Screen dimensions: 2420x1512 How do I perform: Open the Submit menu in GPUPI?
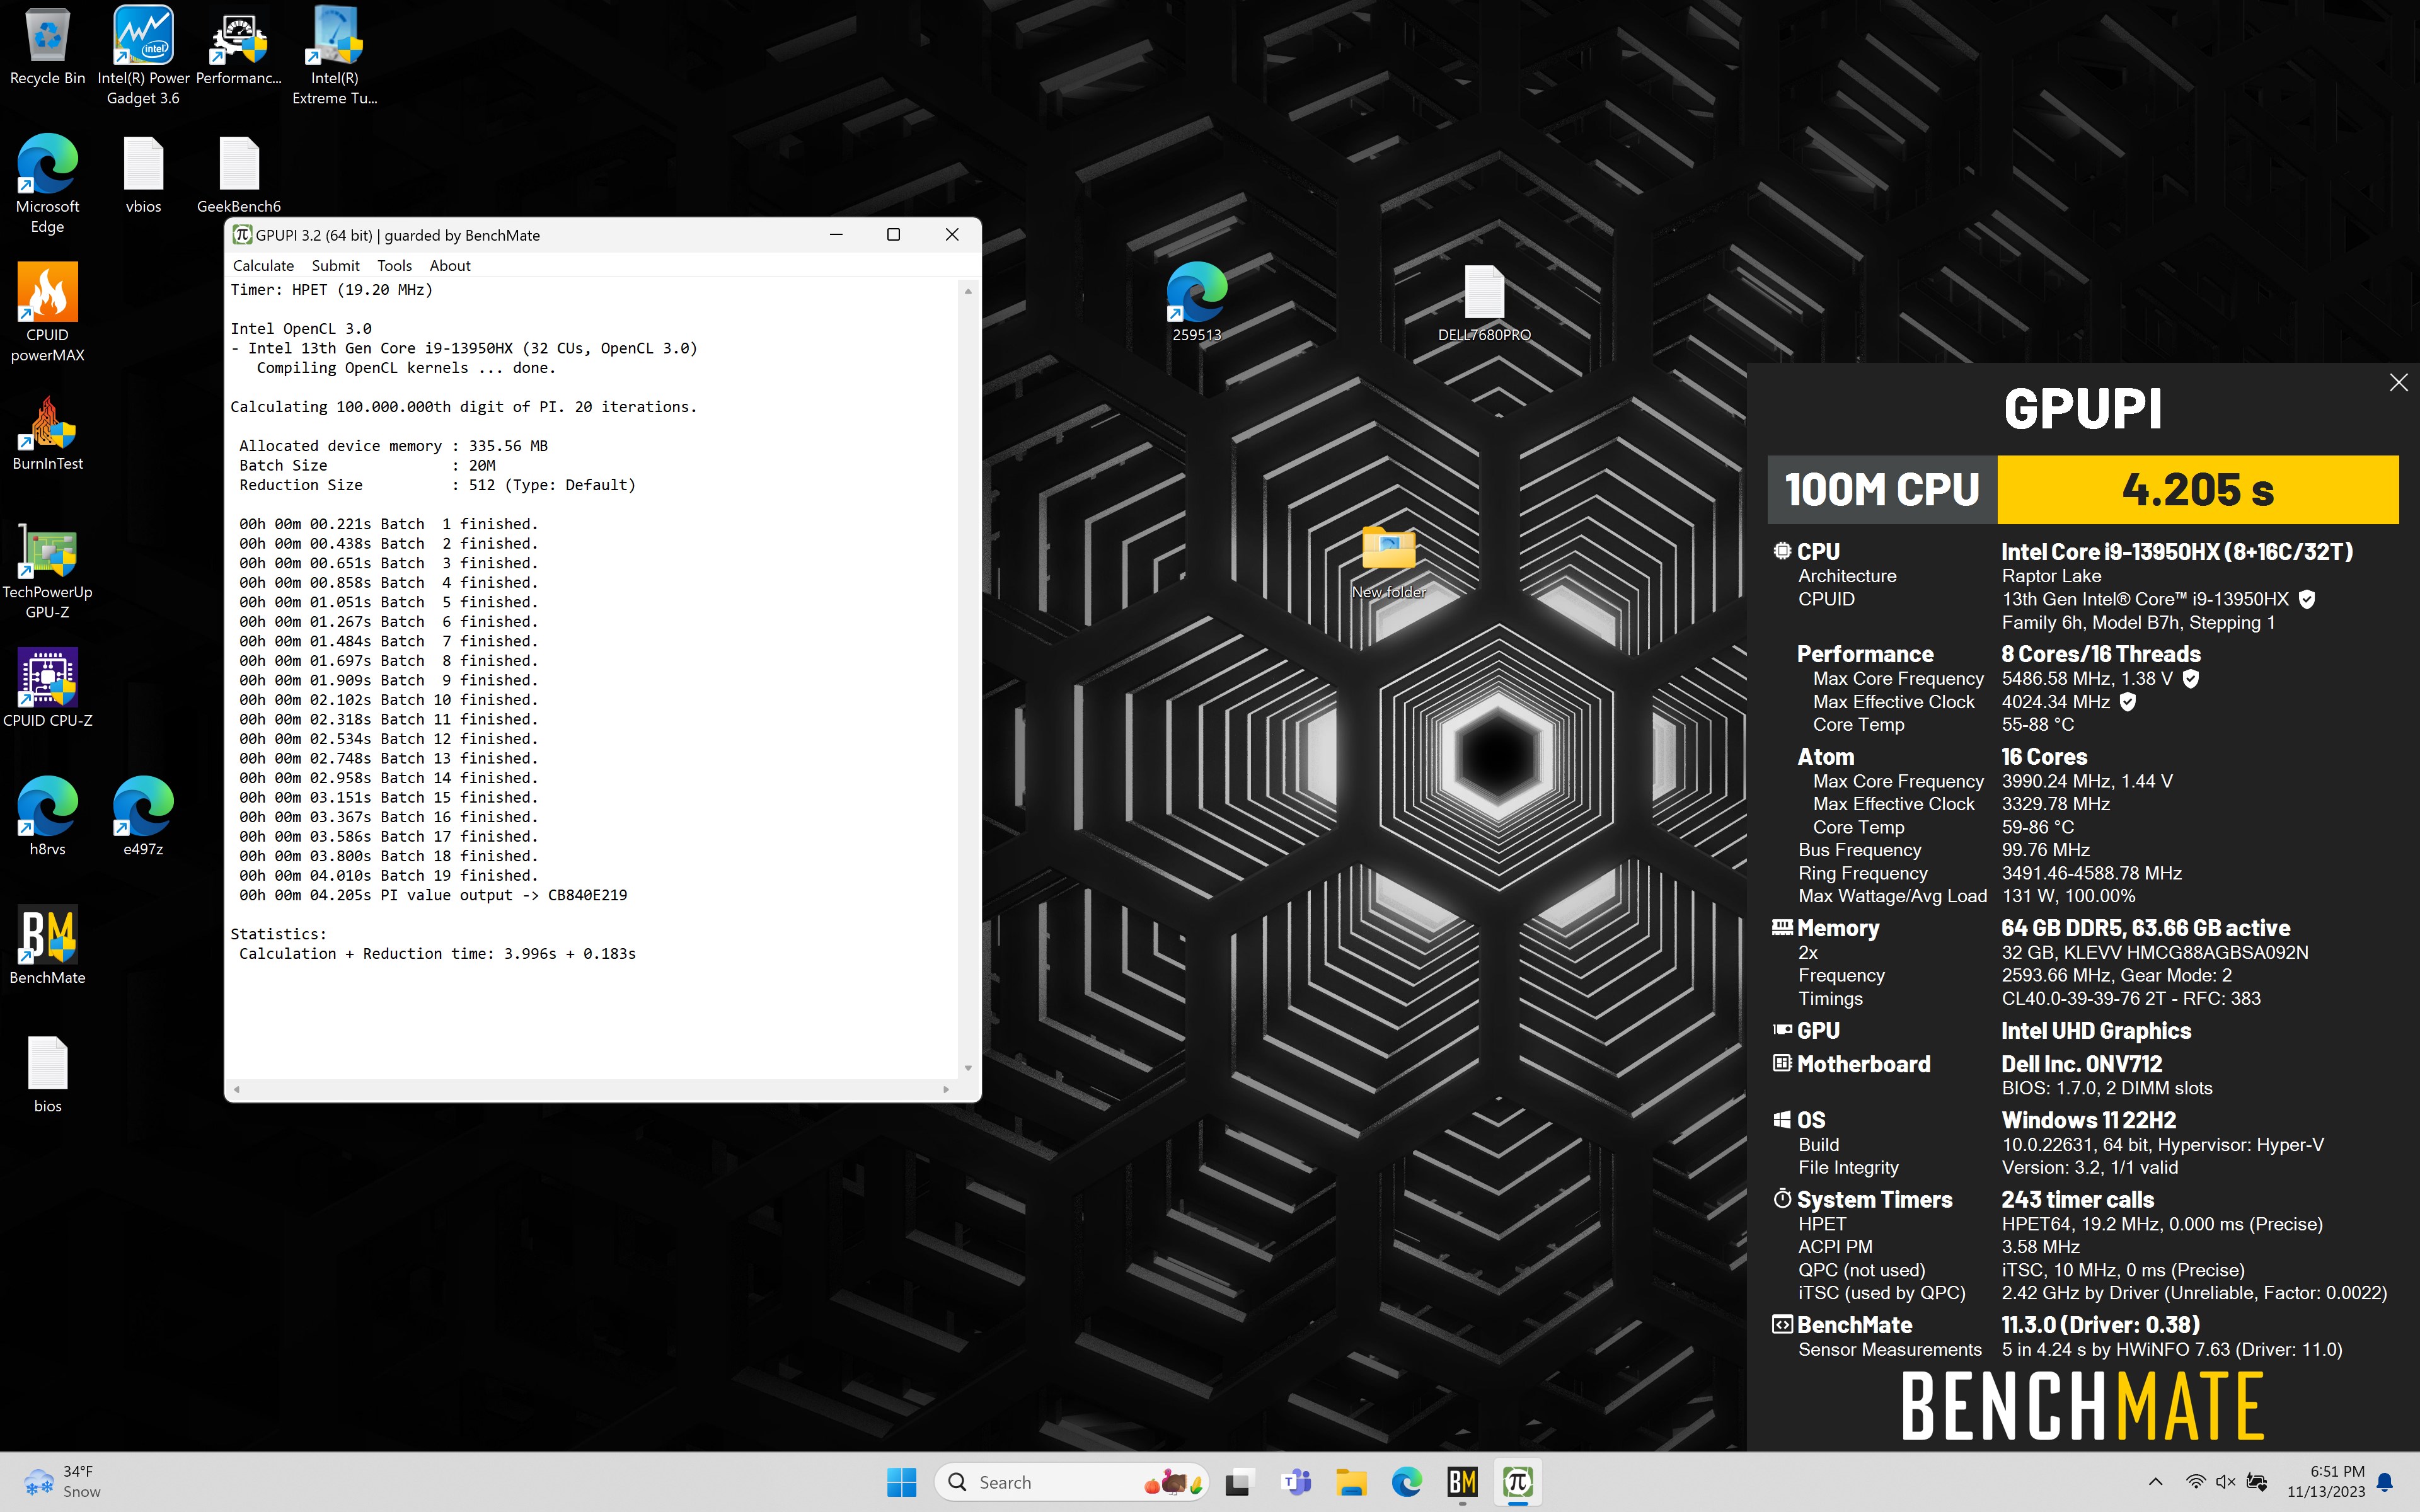point(335,265)
